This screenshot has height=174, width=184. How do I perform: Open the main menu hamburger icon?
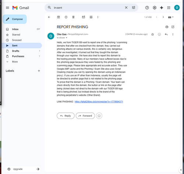click(x=7, y=8)
